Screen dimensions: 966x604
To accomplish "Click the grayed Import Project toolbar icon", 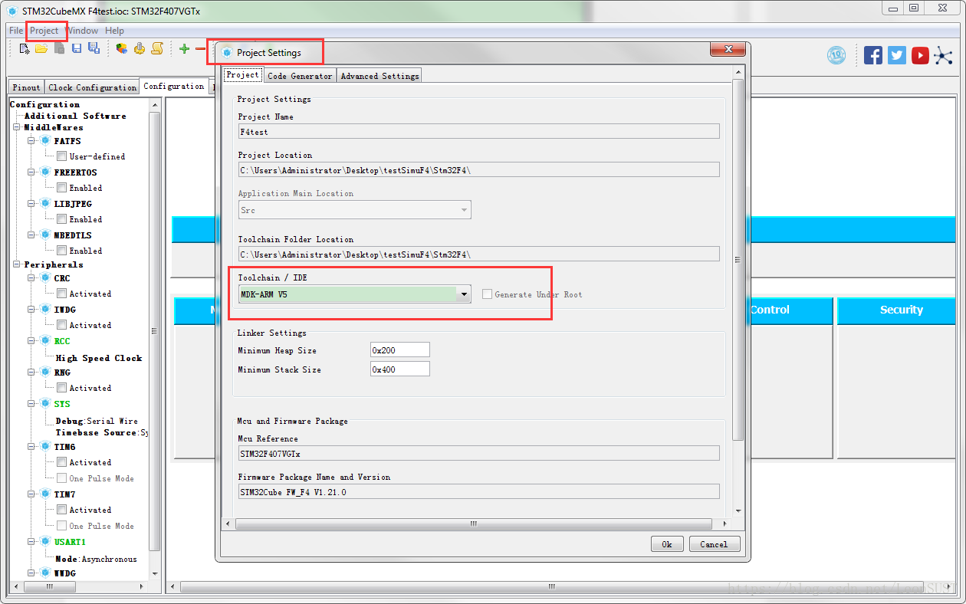I will coord(59,48).
